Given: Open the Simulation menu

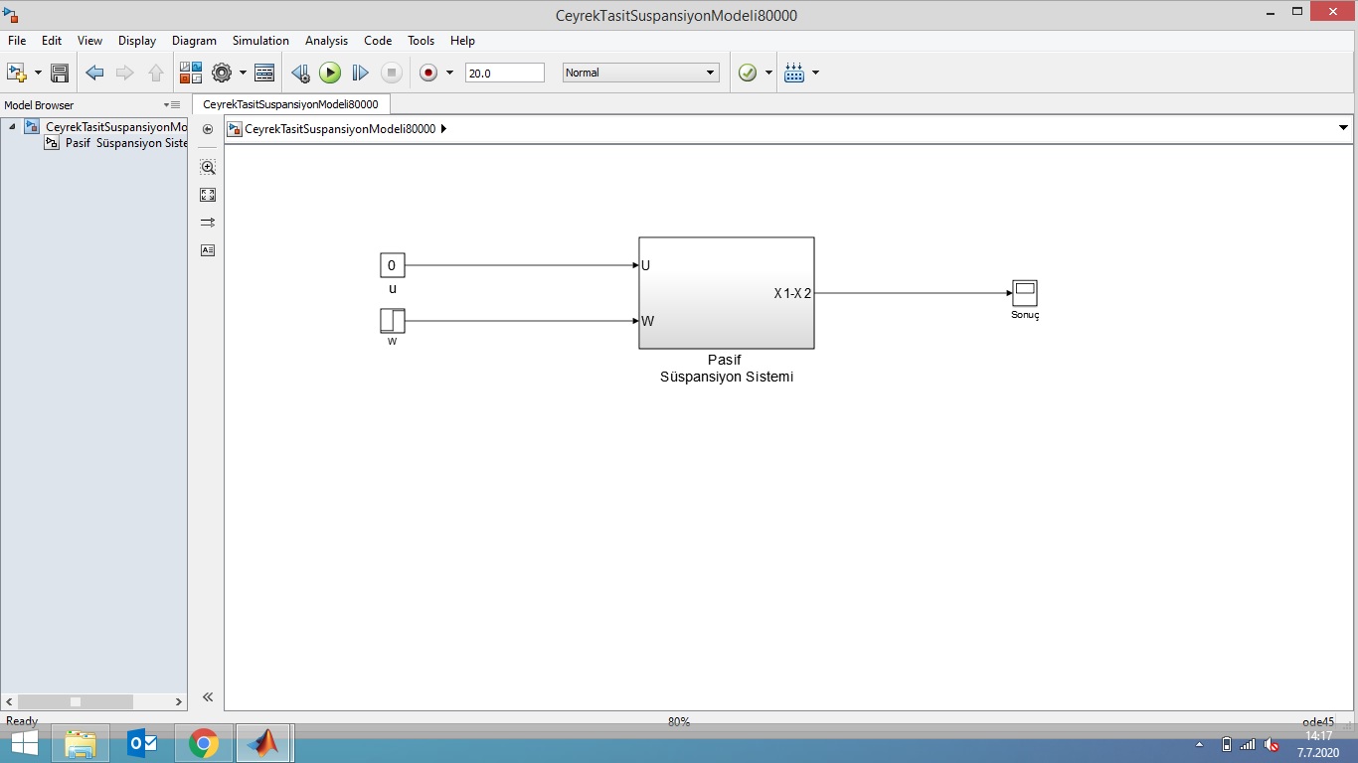Looking at the screenshot, I should click(260, 41).
